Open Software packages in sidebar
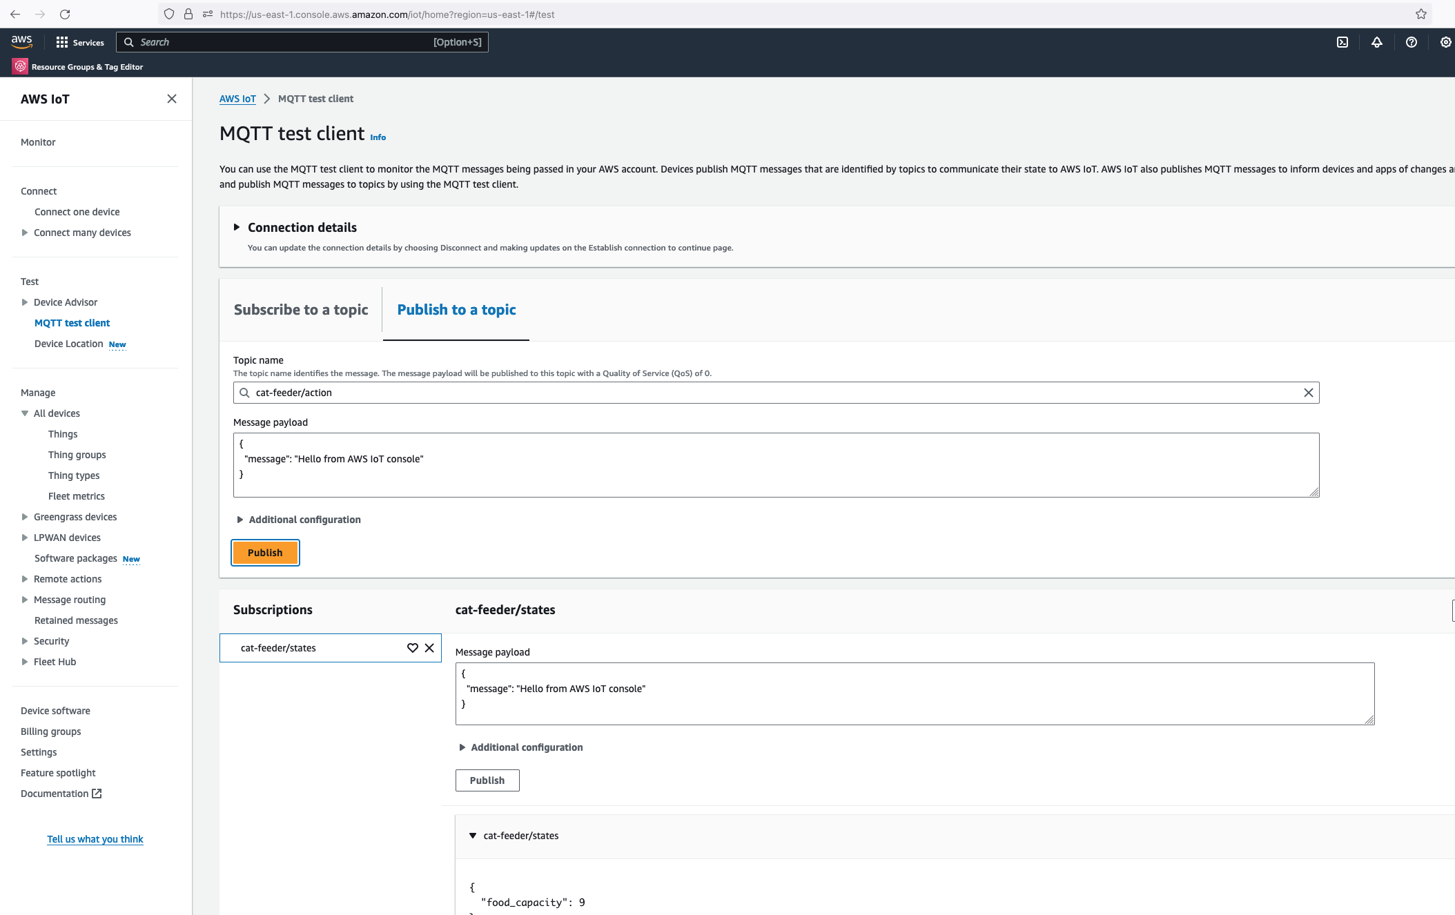1455x915 pixels. (76, 558)
